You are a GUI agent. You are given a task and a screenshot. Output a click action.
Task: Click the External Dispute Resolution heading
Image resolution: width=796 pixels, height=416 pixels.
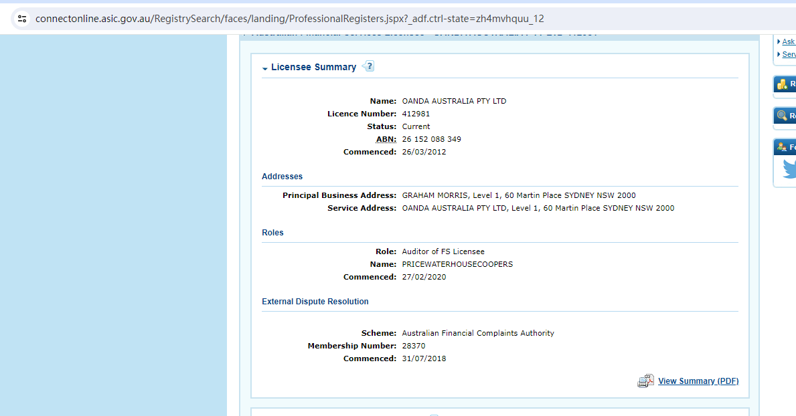pyautogui.click(x=315, y=302)
